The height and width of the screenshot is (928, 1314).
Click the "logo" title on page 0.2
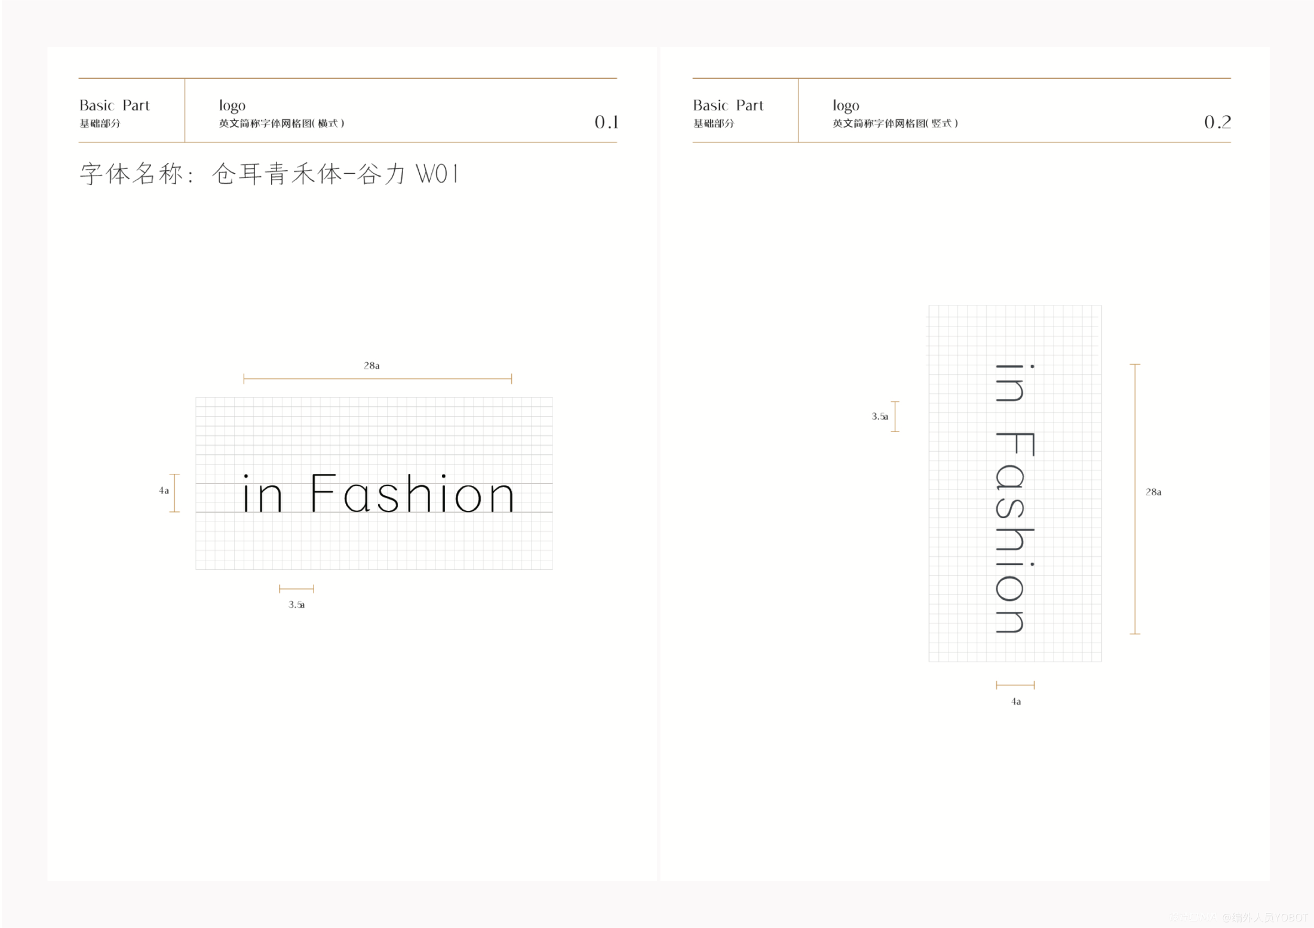846,106
